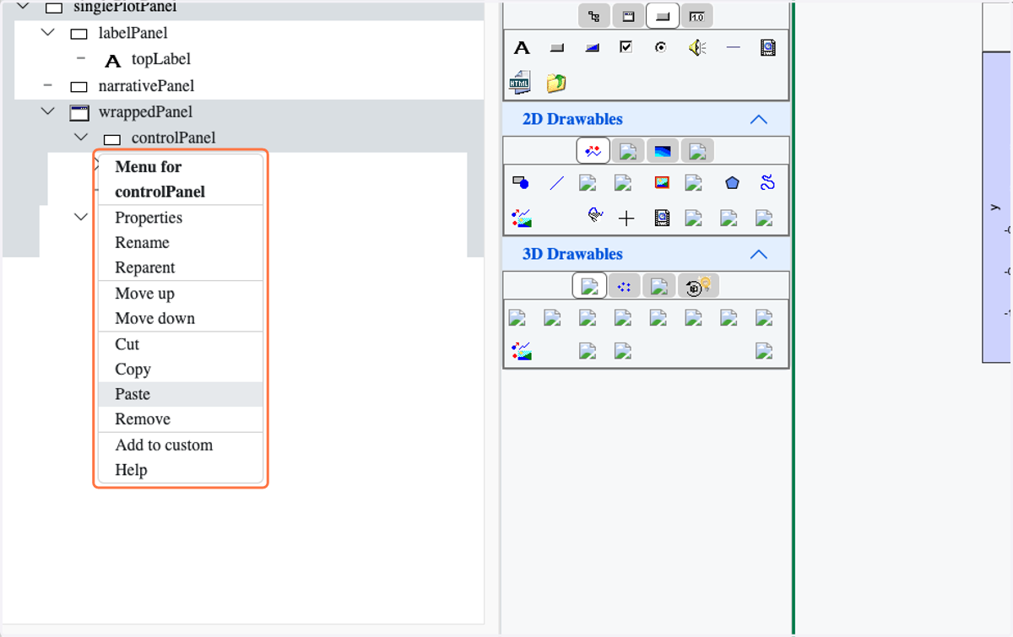Viewport: 1013px width, 637px height.
Task: Collapse the wrappedPanel tree node
Action: tap(47, 111)
